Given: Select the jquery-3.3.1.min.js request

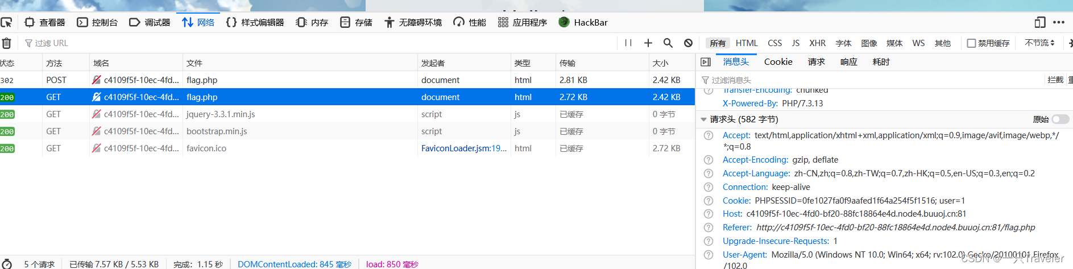Looking at the screenshot, I should pos(347,114).
